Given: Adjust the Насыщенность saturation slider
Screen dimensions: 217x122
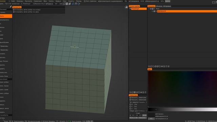Looking at the screenshot, I should [161, 117].
